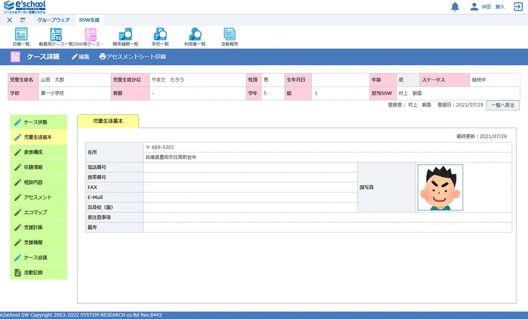The image size is (528, 319).
Task: Switch to the グループウェア tab
Action: tap(53, 20)
